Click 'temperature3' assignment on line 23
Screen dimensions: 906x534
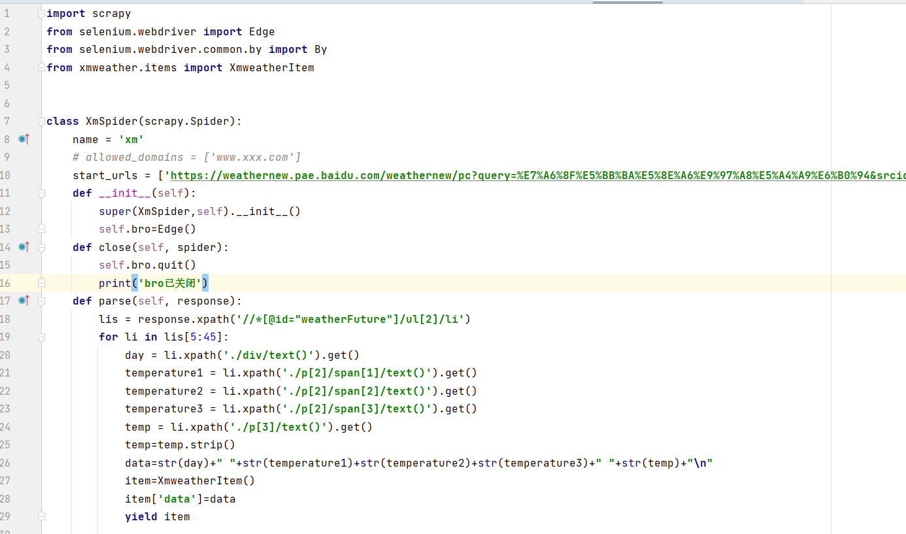164,409
